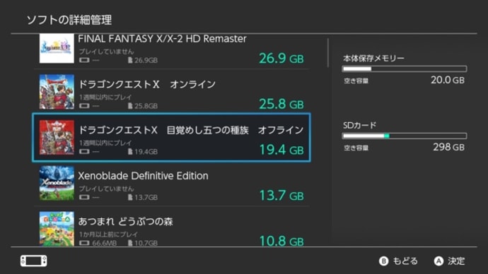Select the FINAL FANTASY X/X-2 HD Remaster title

coord(162,39)
